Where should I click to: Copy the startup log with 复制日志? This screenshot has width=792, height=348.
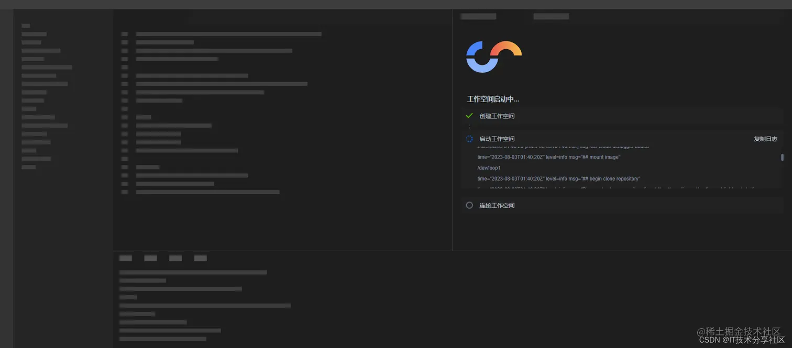tap(765, 139)
